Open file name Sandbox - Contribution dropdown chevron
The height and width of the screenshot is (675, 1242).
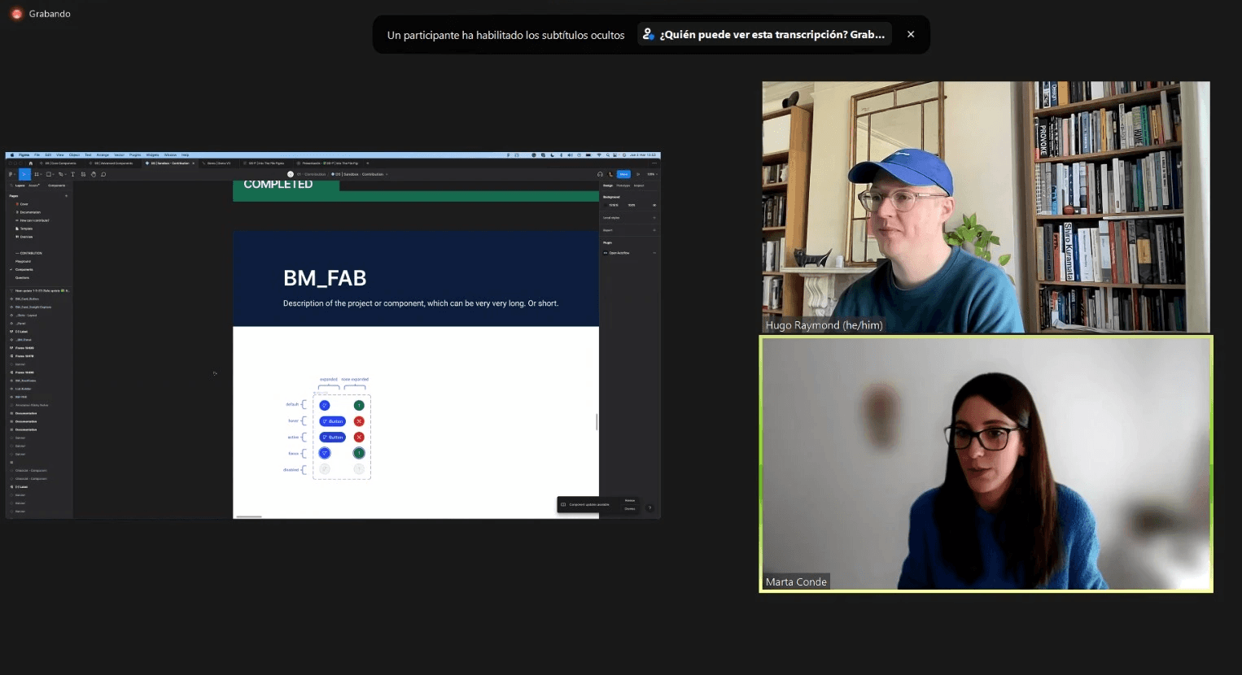pyautogui.click(x=387, y=174)
